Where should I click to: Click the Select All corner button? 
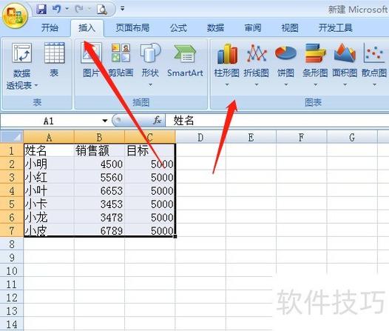point(12,137)
